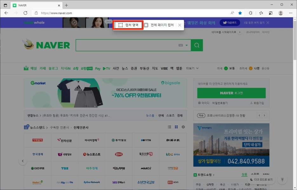Open newsstand settings gear icon

(183, 127)
